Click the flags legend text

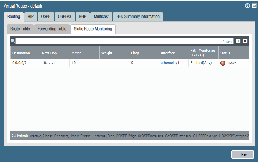click(139, 136)
